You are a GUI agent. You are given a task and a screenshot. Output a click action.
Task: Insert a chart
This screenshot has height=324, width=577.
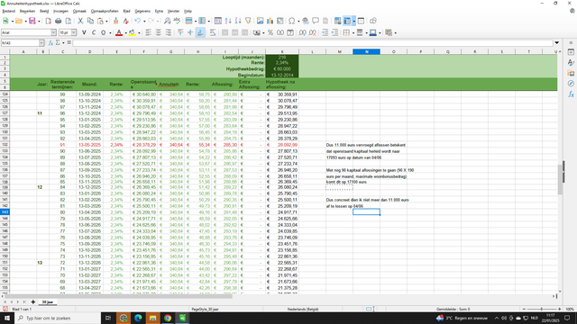coord(270,21)
